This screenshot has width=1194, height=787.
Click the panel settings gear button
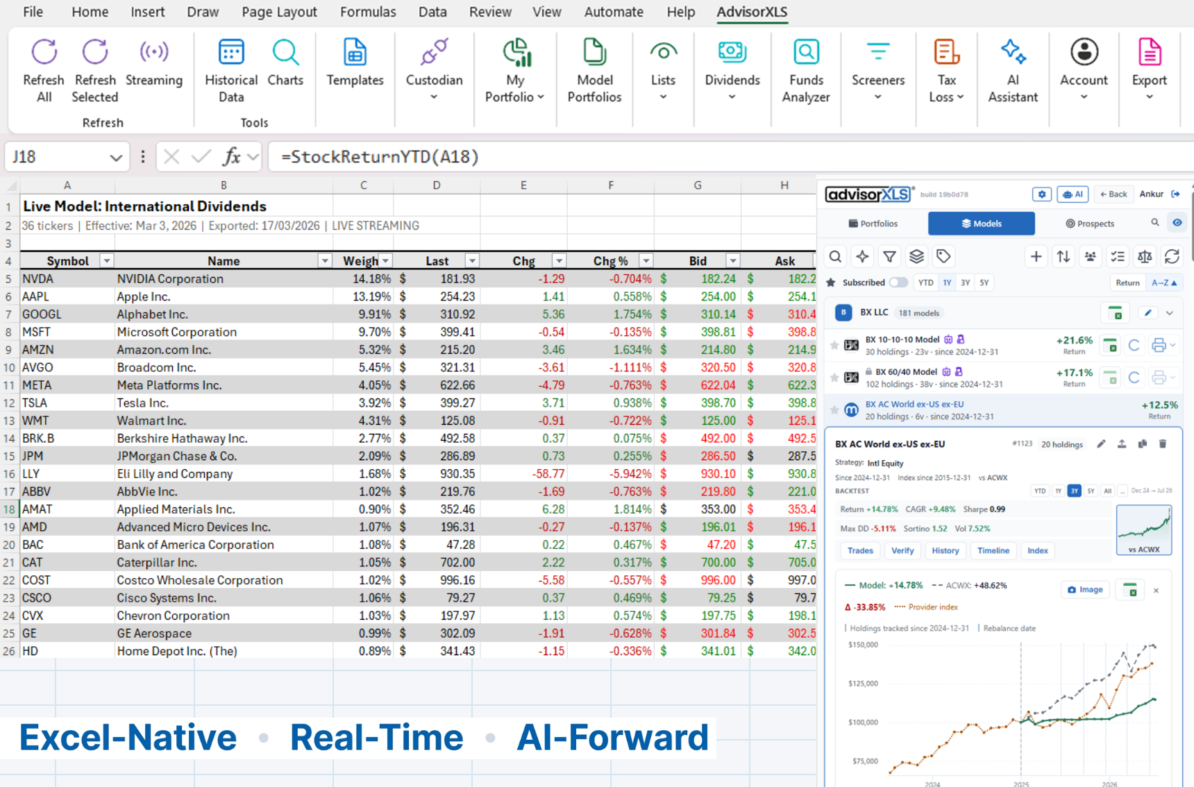1041,194
